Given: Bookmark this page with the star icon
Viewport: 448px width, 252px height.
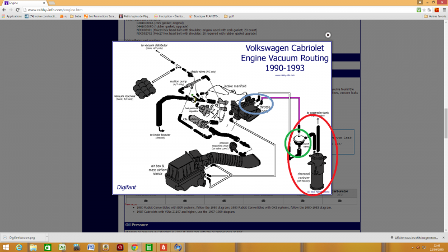Looking at the screenshot, I should tap(424, 10).
